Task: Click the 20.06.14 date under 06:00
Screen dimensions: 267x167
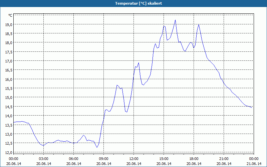Action: coord(73,164)
